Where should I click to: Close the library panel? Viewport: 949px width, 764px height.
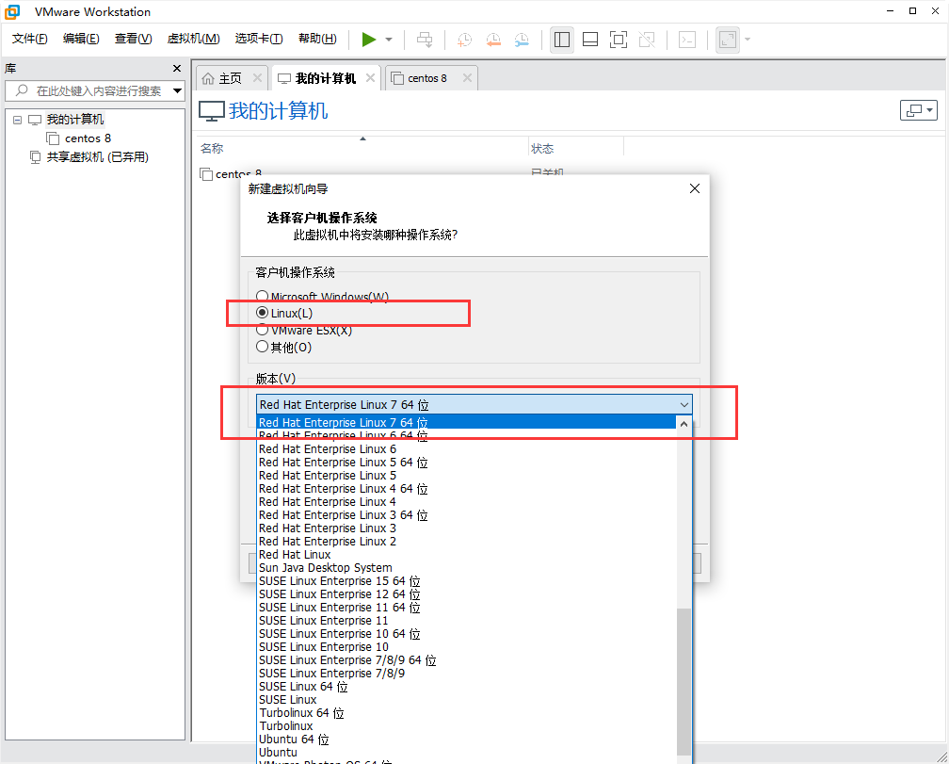point(177,69)
